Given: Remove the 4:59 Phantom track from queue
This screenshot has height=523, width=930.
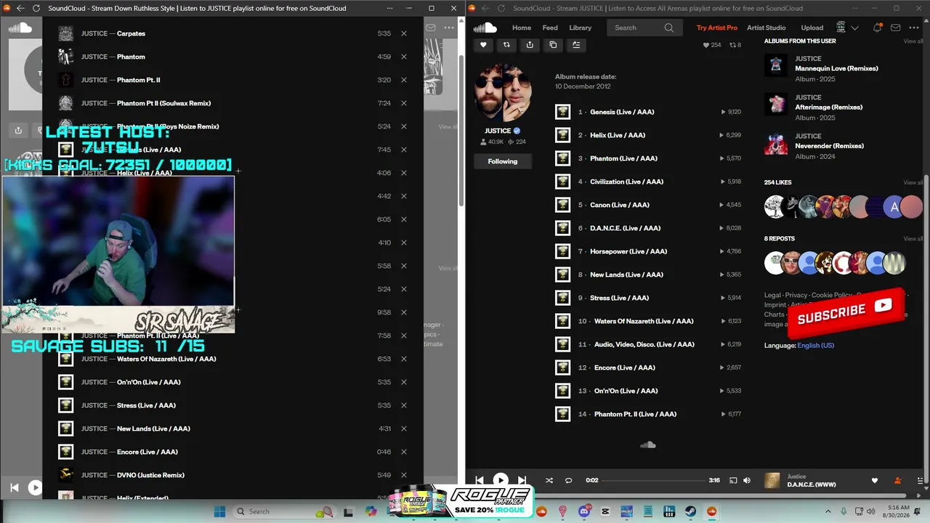Looking at the screenshot, I should pos(404,57).
